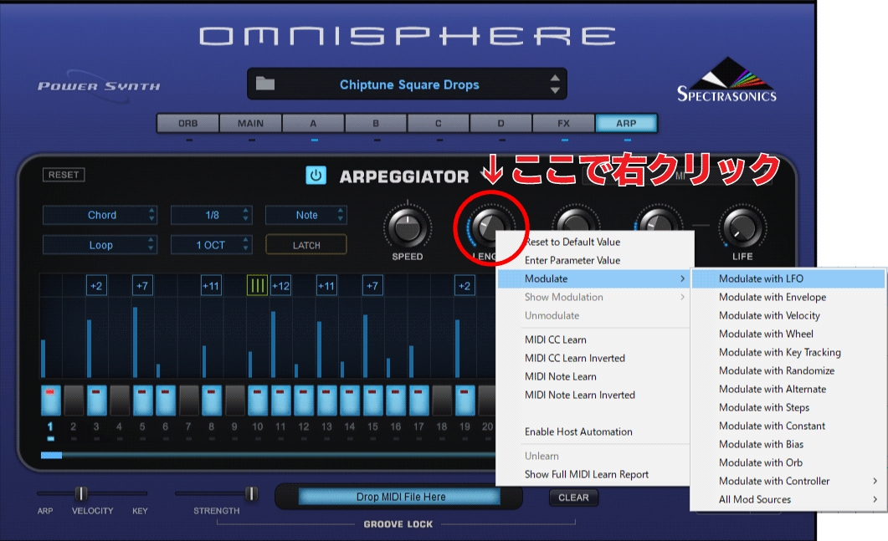Open the 1 OCT range dropdown
This screenshot has height=541, width=888.
coord(211,245)
